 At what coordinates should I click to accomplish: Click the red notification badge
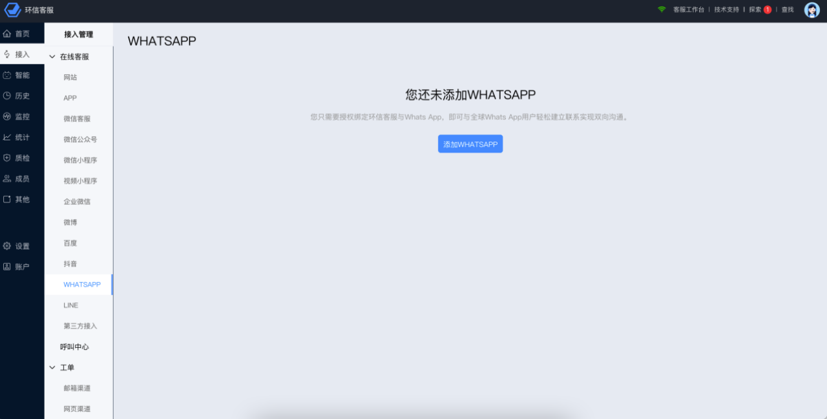click(x=768, y=10)
